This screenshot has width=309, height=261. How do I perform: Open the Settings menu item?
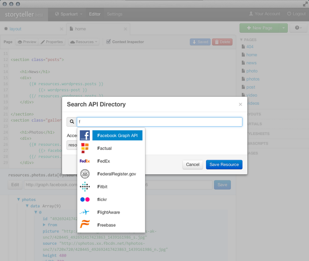coord(114,14)
